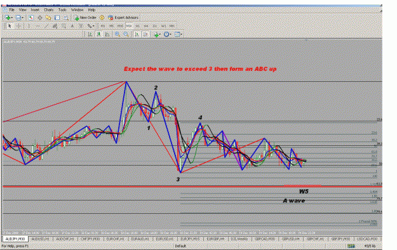The height and width of the screenshot is (250, 397).
Task: Open the chart Templates dropdown
Action: point(178,34)
